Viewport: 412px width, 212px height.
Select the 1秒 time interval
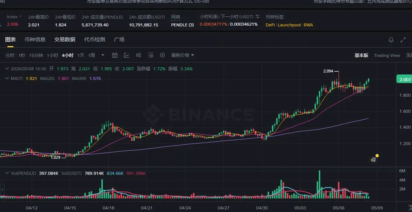(22, 55)
